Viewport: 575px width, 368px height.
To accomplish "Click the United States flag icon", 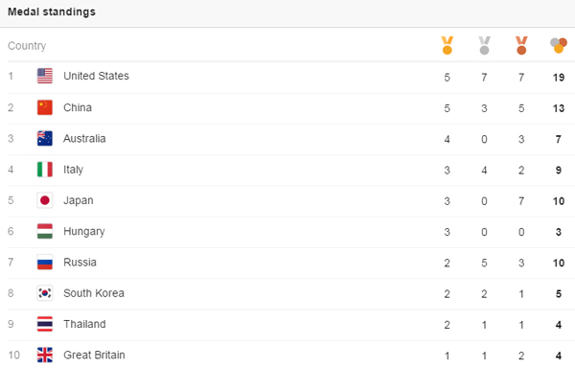I will [45, 76].
